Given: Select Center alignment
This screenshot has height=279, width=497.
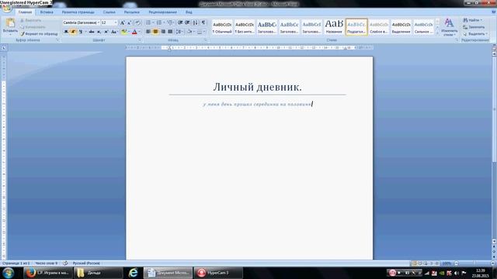Looking at the screenshot, I should [x=155, y=32].
